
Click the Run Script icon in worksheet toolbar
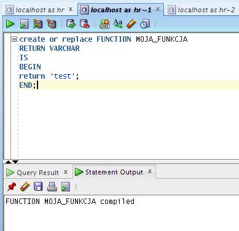[x=24, y=24]
